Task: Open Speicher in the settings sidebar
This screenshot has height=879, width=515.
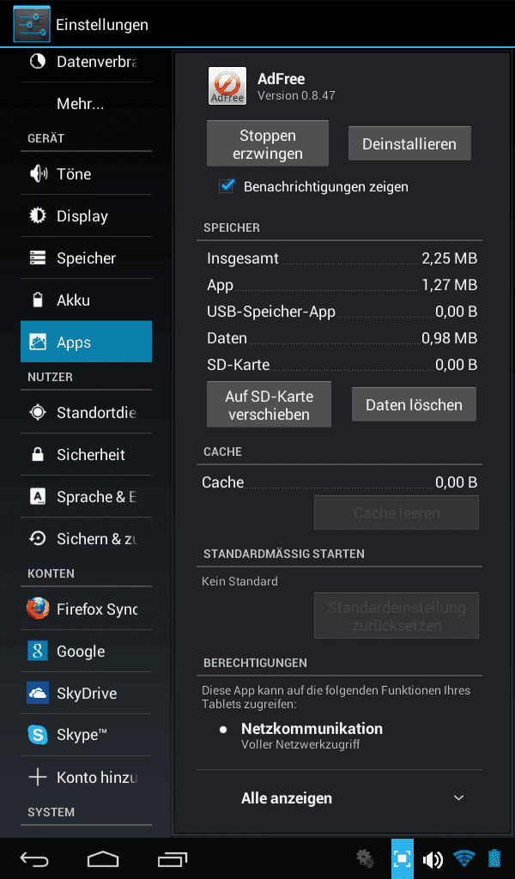Action: pos(87,258)
